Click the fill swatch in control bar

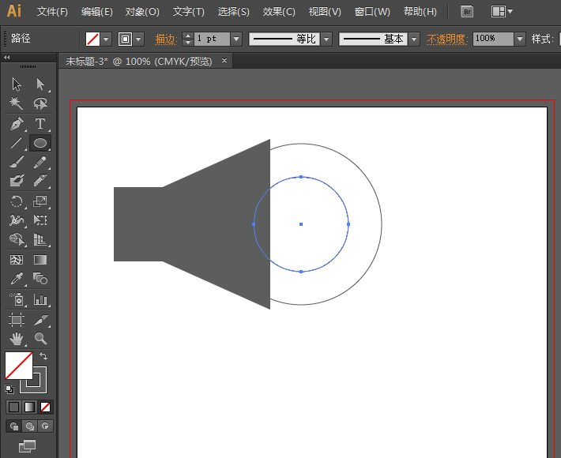coord(93,39)
